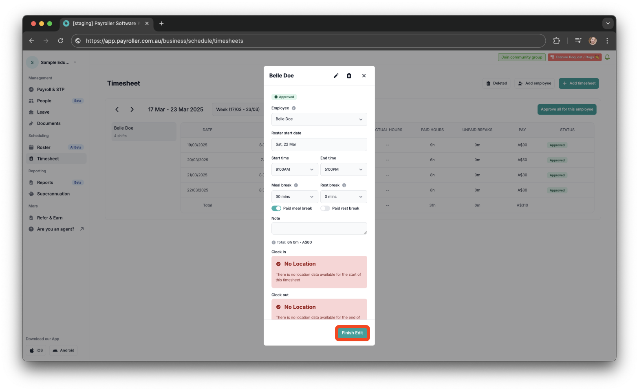Click Feature Request / Bugs button

[575, 57]
